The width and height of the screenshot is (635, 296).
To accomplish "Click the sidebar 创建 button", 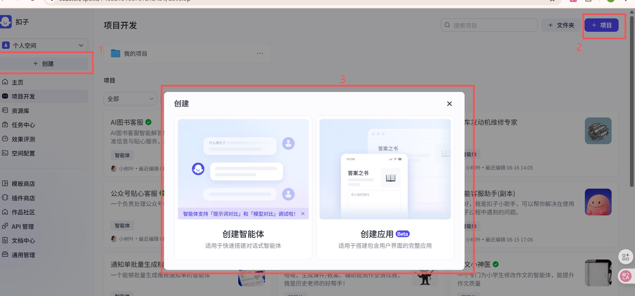I will coord(44,64).
